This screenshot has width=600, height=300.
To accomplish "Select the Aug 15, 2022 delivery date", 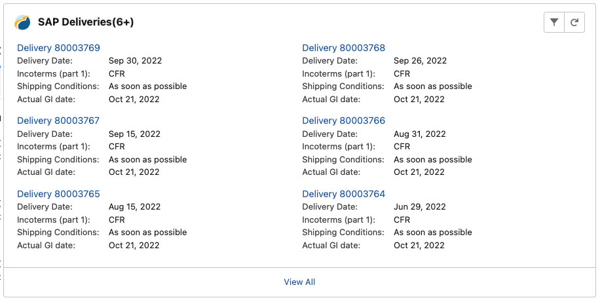I will 134,207.
